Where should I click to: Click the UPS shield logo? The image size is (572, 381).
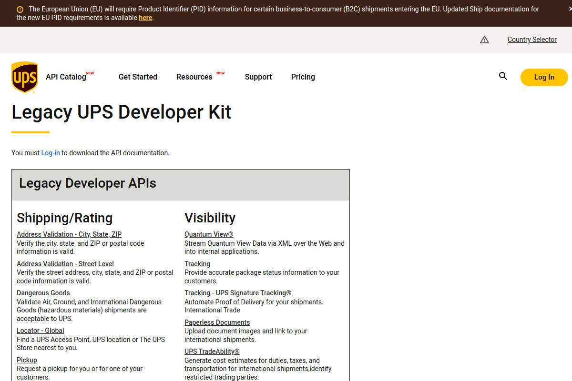25,77
